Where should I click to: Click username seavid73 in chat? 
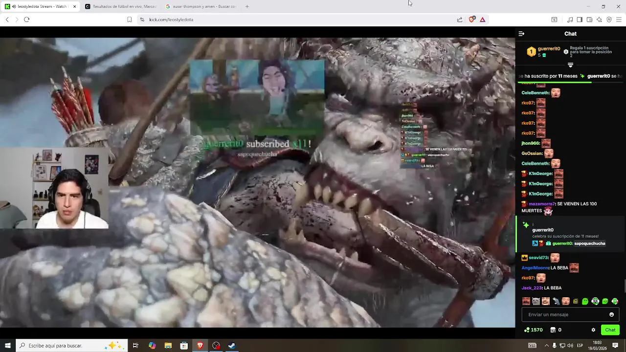click(x=538, y=258)
